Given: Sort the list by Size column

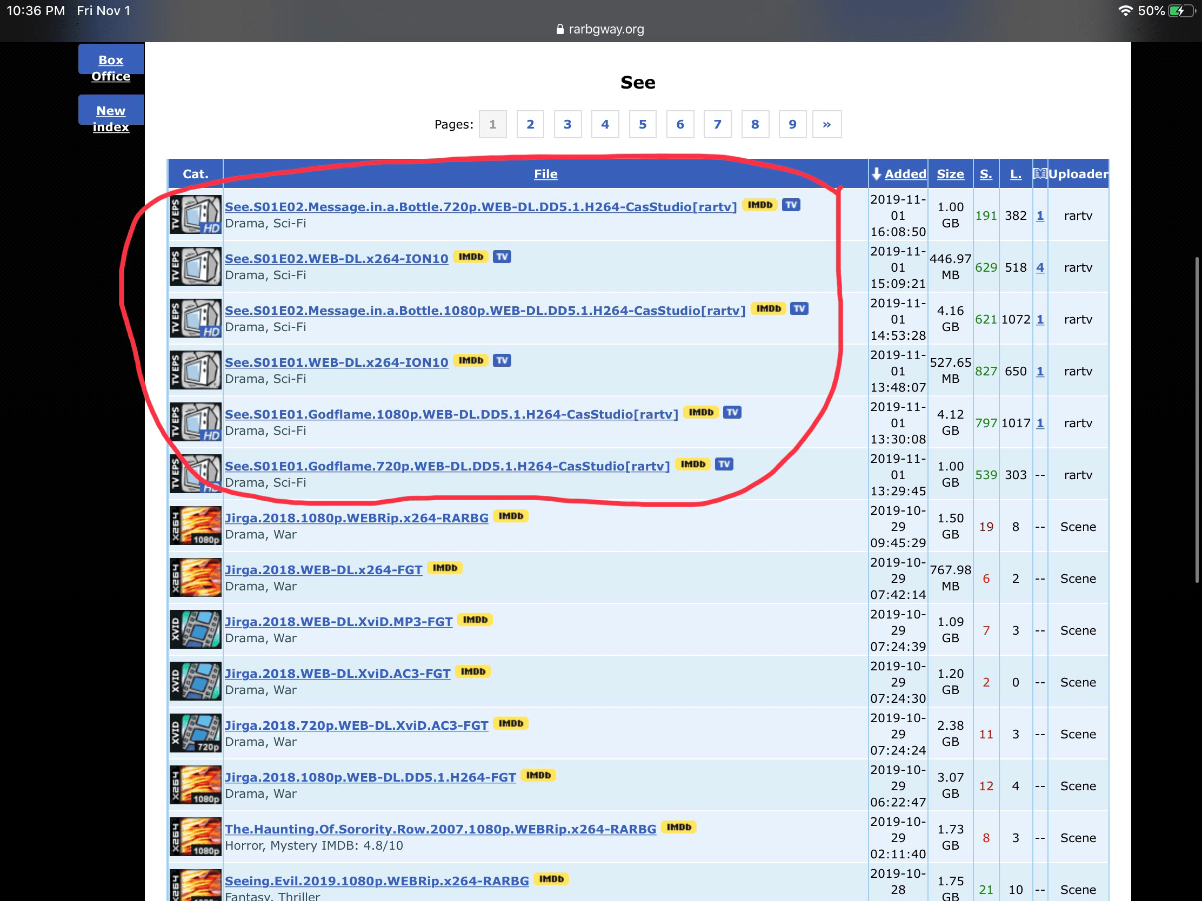Looking at the screenshot, I should 950,174.
